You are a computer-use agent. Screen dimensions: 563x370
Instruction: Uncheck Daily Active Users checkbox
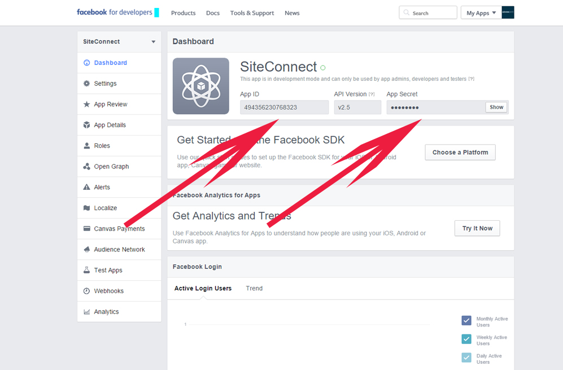(x=466, y=358)
